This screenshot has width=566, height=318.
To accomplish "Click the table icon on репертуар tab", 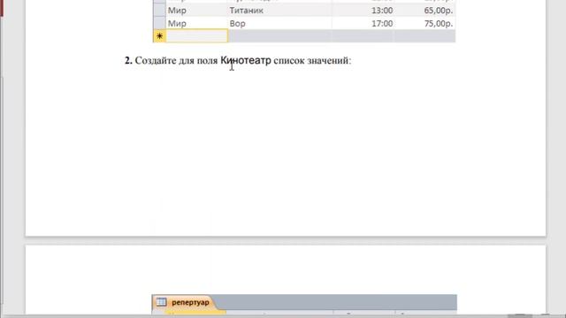I will click(x=161, y=302).
